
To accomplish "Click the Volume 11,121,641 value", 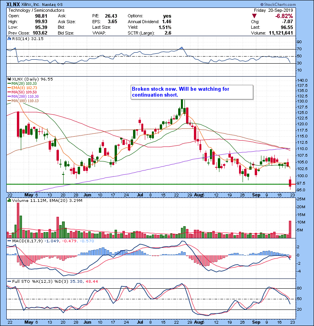I will pyautogui.click(x=281, y=33).
